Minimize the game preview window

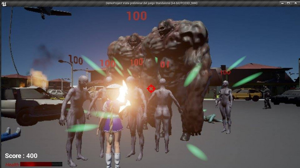(x=282, y=3)
